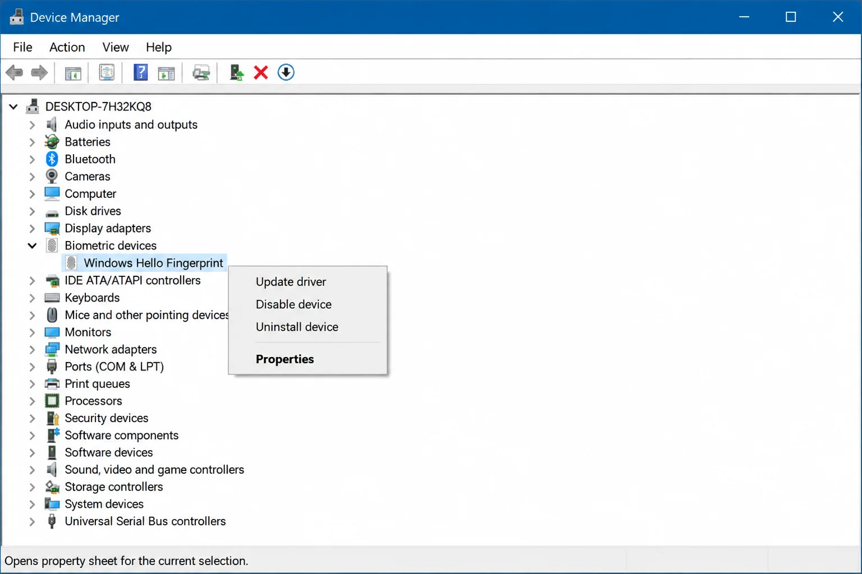Image resolution: width=862 pixels, height=574 pixels.
Task: Collapse the DESKTOP-7H32KQ8 root node
Action: click(13, 107)
